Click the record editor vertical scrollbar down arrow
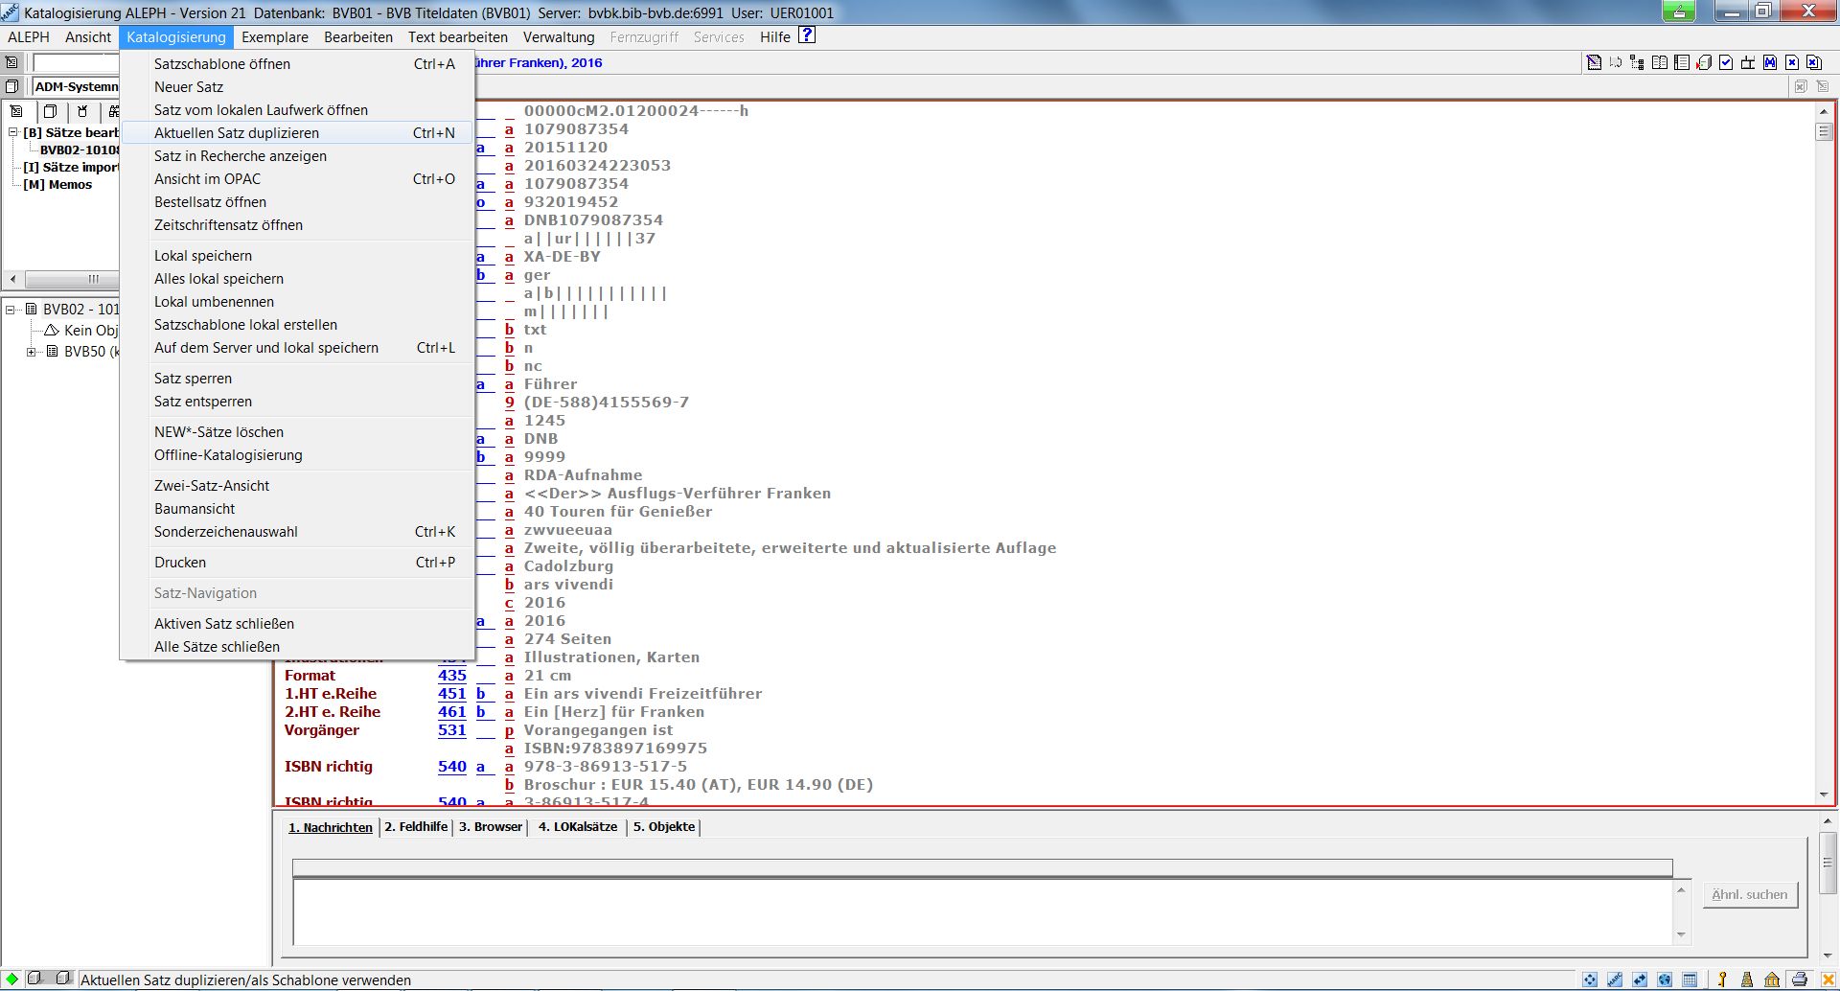Image resolution: width=1840 pixels, height=991 pixels. click(x=1823, y=795)
